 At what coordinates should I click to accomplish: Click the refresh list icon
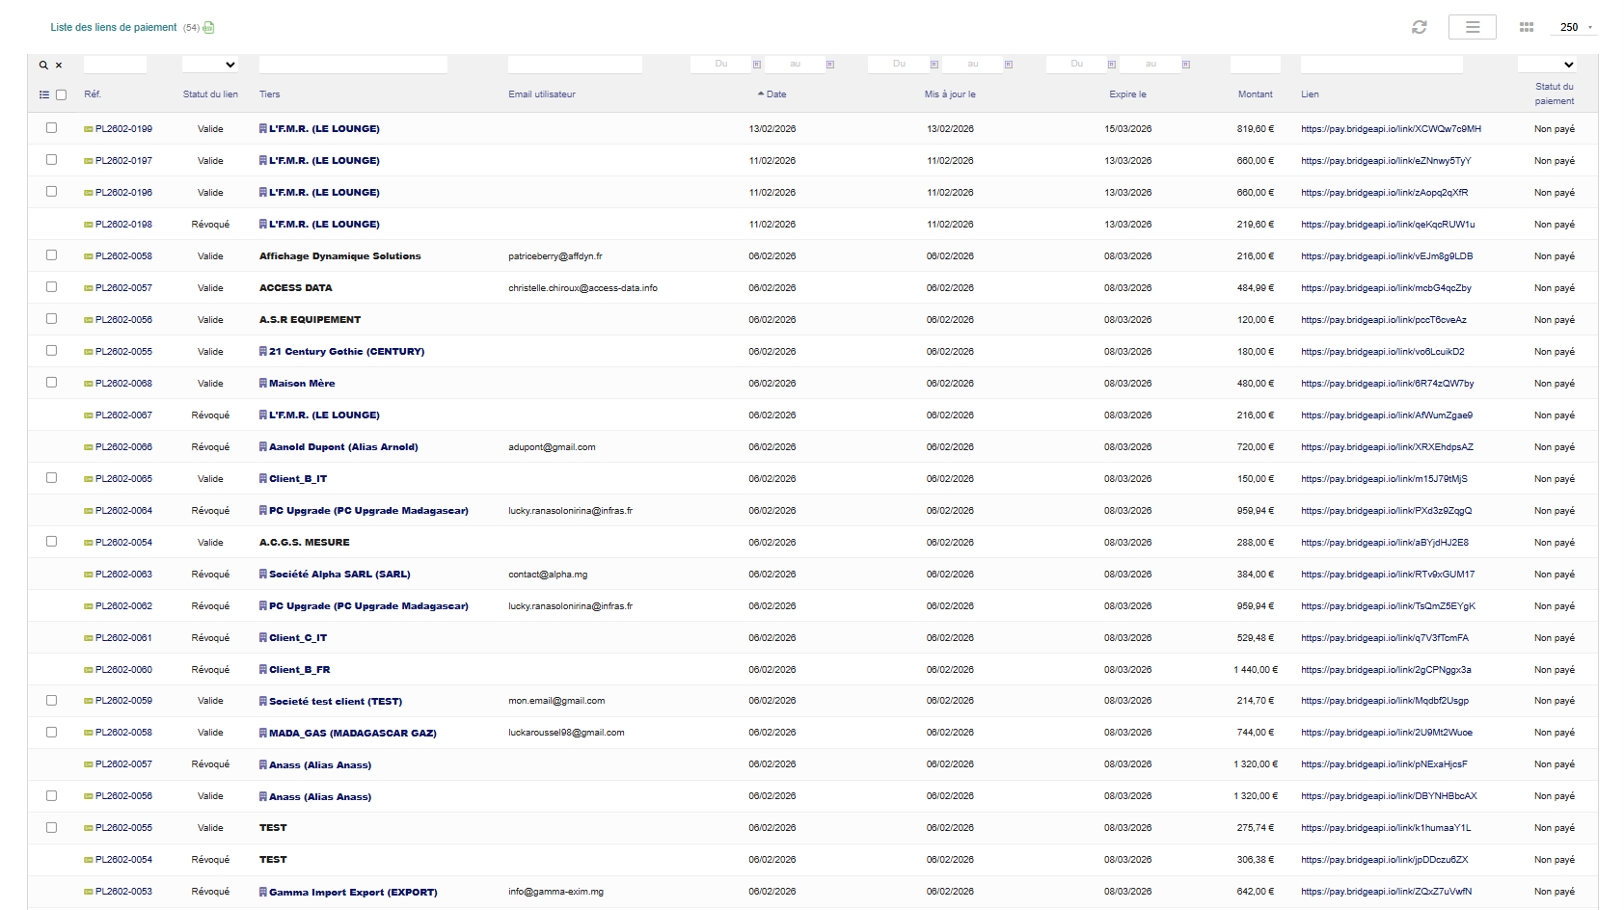click(1419, 27)
